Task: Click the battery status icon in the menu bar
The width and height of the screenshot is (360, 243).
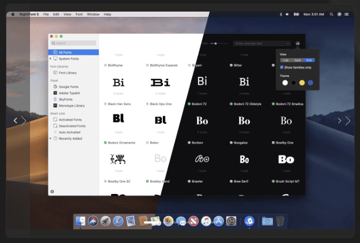Action: coord(296,14)
